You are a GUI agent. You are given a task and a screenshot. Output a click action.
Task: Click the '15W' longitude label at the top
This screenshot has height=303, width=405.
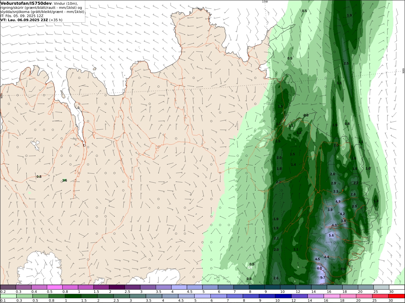(x=265, y=2)
